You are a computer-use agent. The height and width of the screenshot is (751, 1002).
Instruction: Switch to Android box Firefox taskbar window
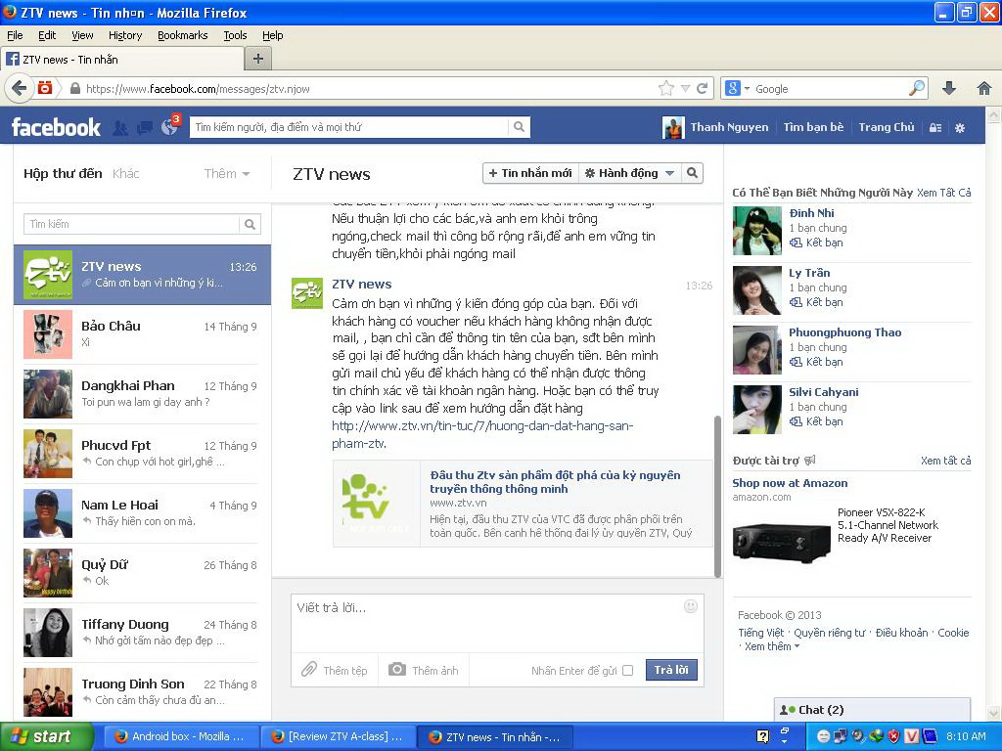click(180, 736)
